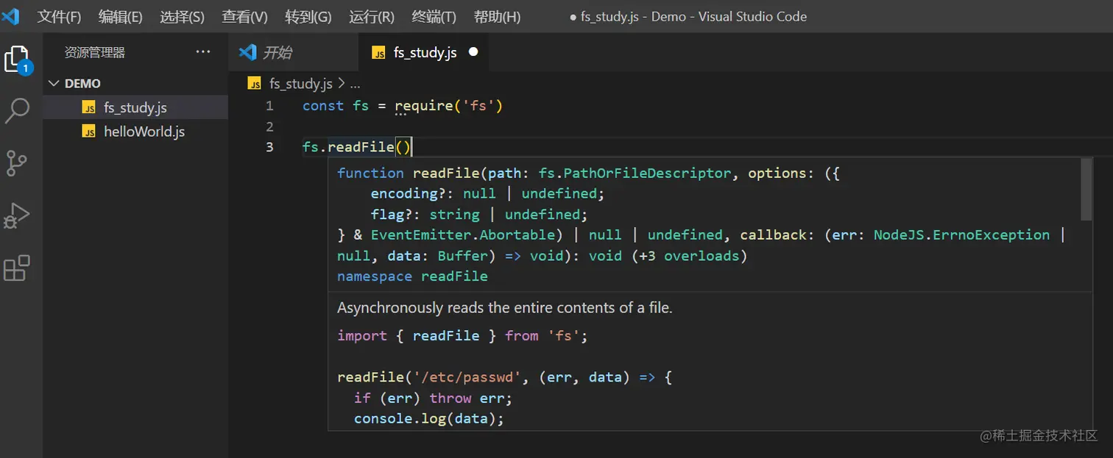Open the Explorer view in activity bar
Screen dimensions: 1113x458
point(18,60)
